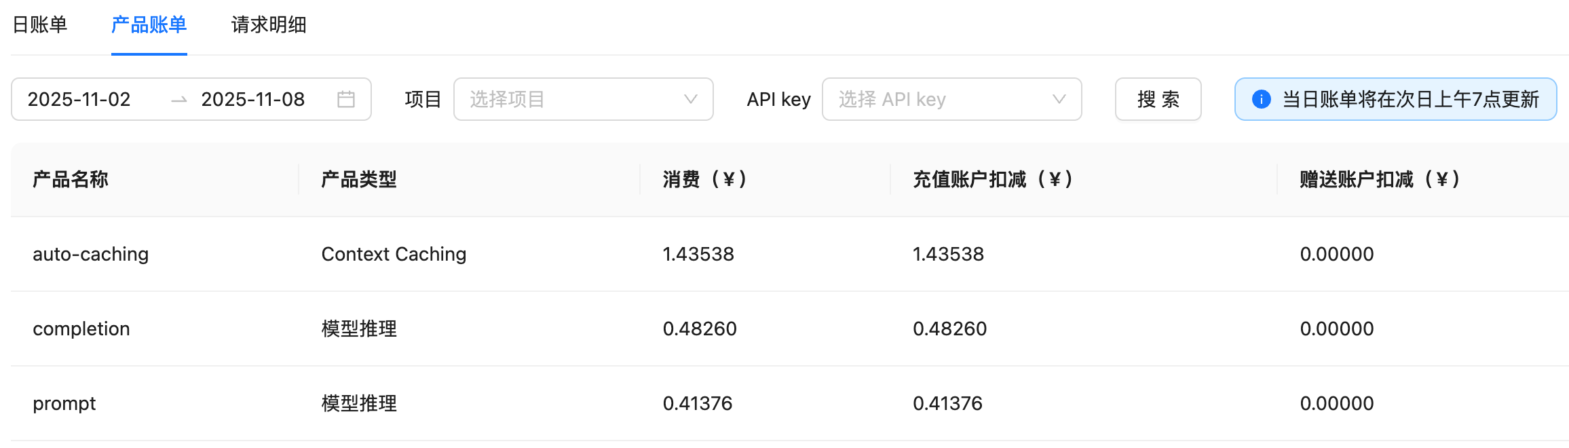The width and height of the screenshot is (1569, 448).
Task: Select the 产品账单 tab
Action: coord(149,25)
